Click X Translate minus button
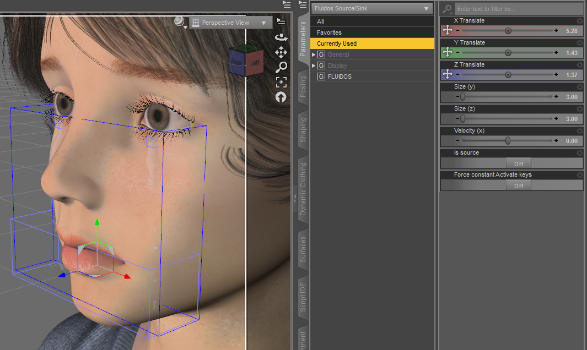 point(457,31)
